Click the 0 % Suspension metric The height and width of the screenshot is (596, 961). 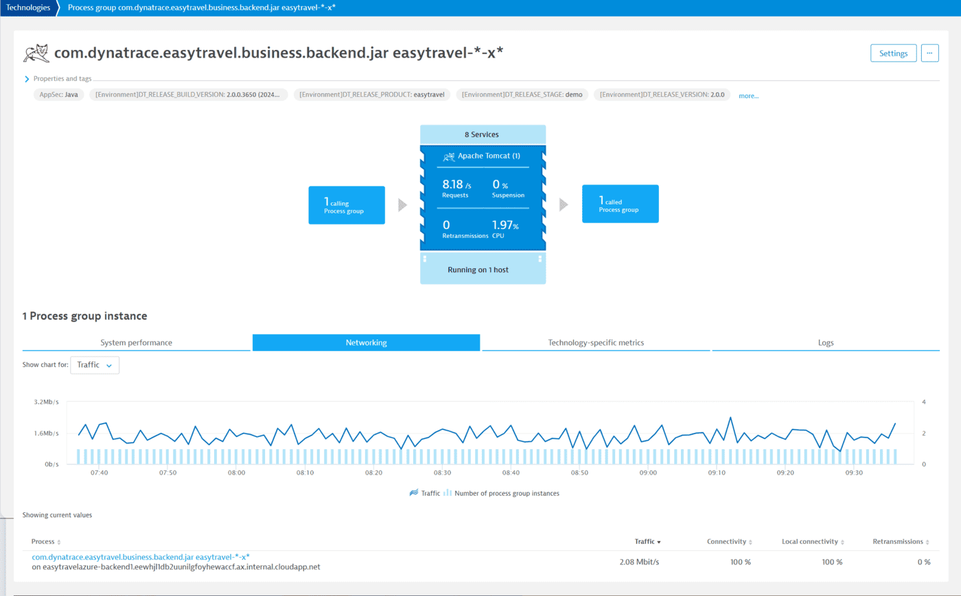[x=508, y=188]
